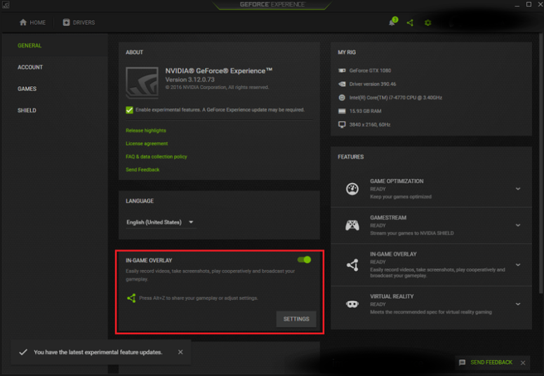
Task: Uncheck Enable experimental features checkbox
Action: pyautogui.click(x=130, y=110)
